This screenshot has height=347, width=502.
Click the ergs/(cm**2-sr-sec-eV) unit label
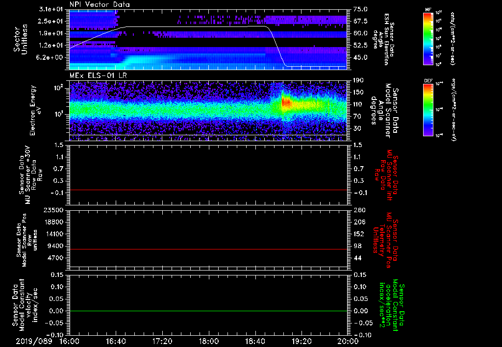tap(453, 110)
